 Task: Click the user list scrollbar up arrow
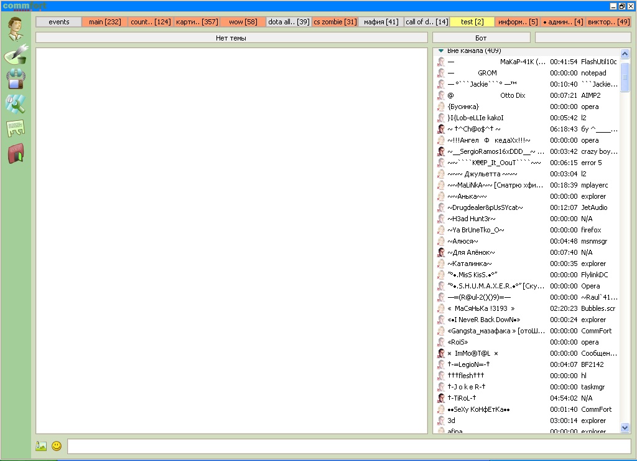625,53
